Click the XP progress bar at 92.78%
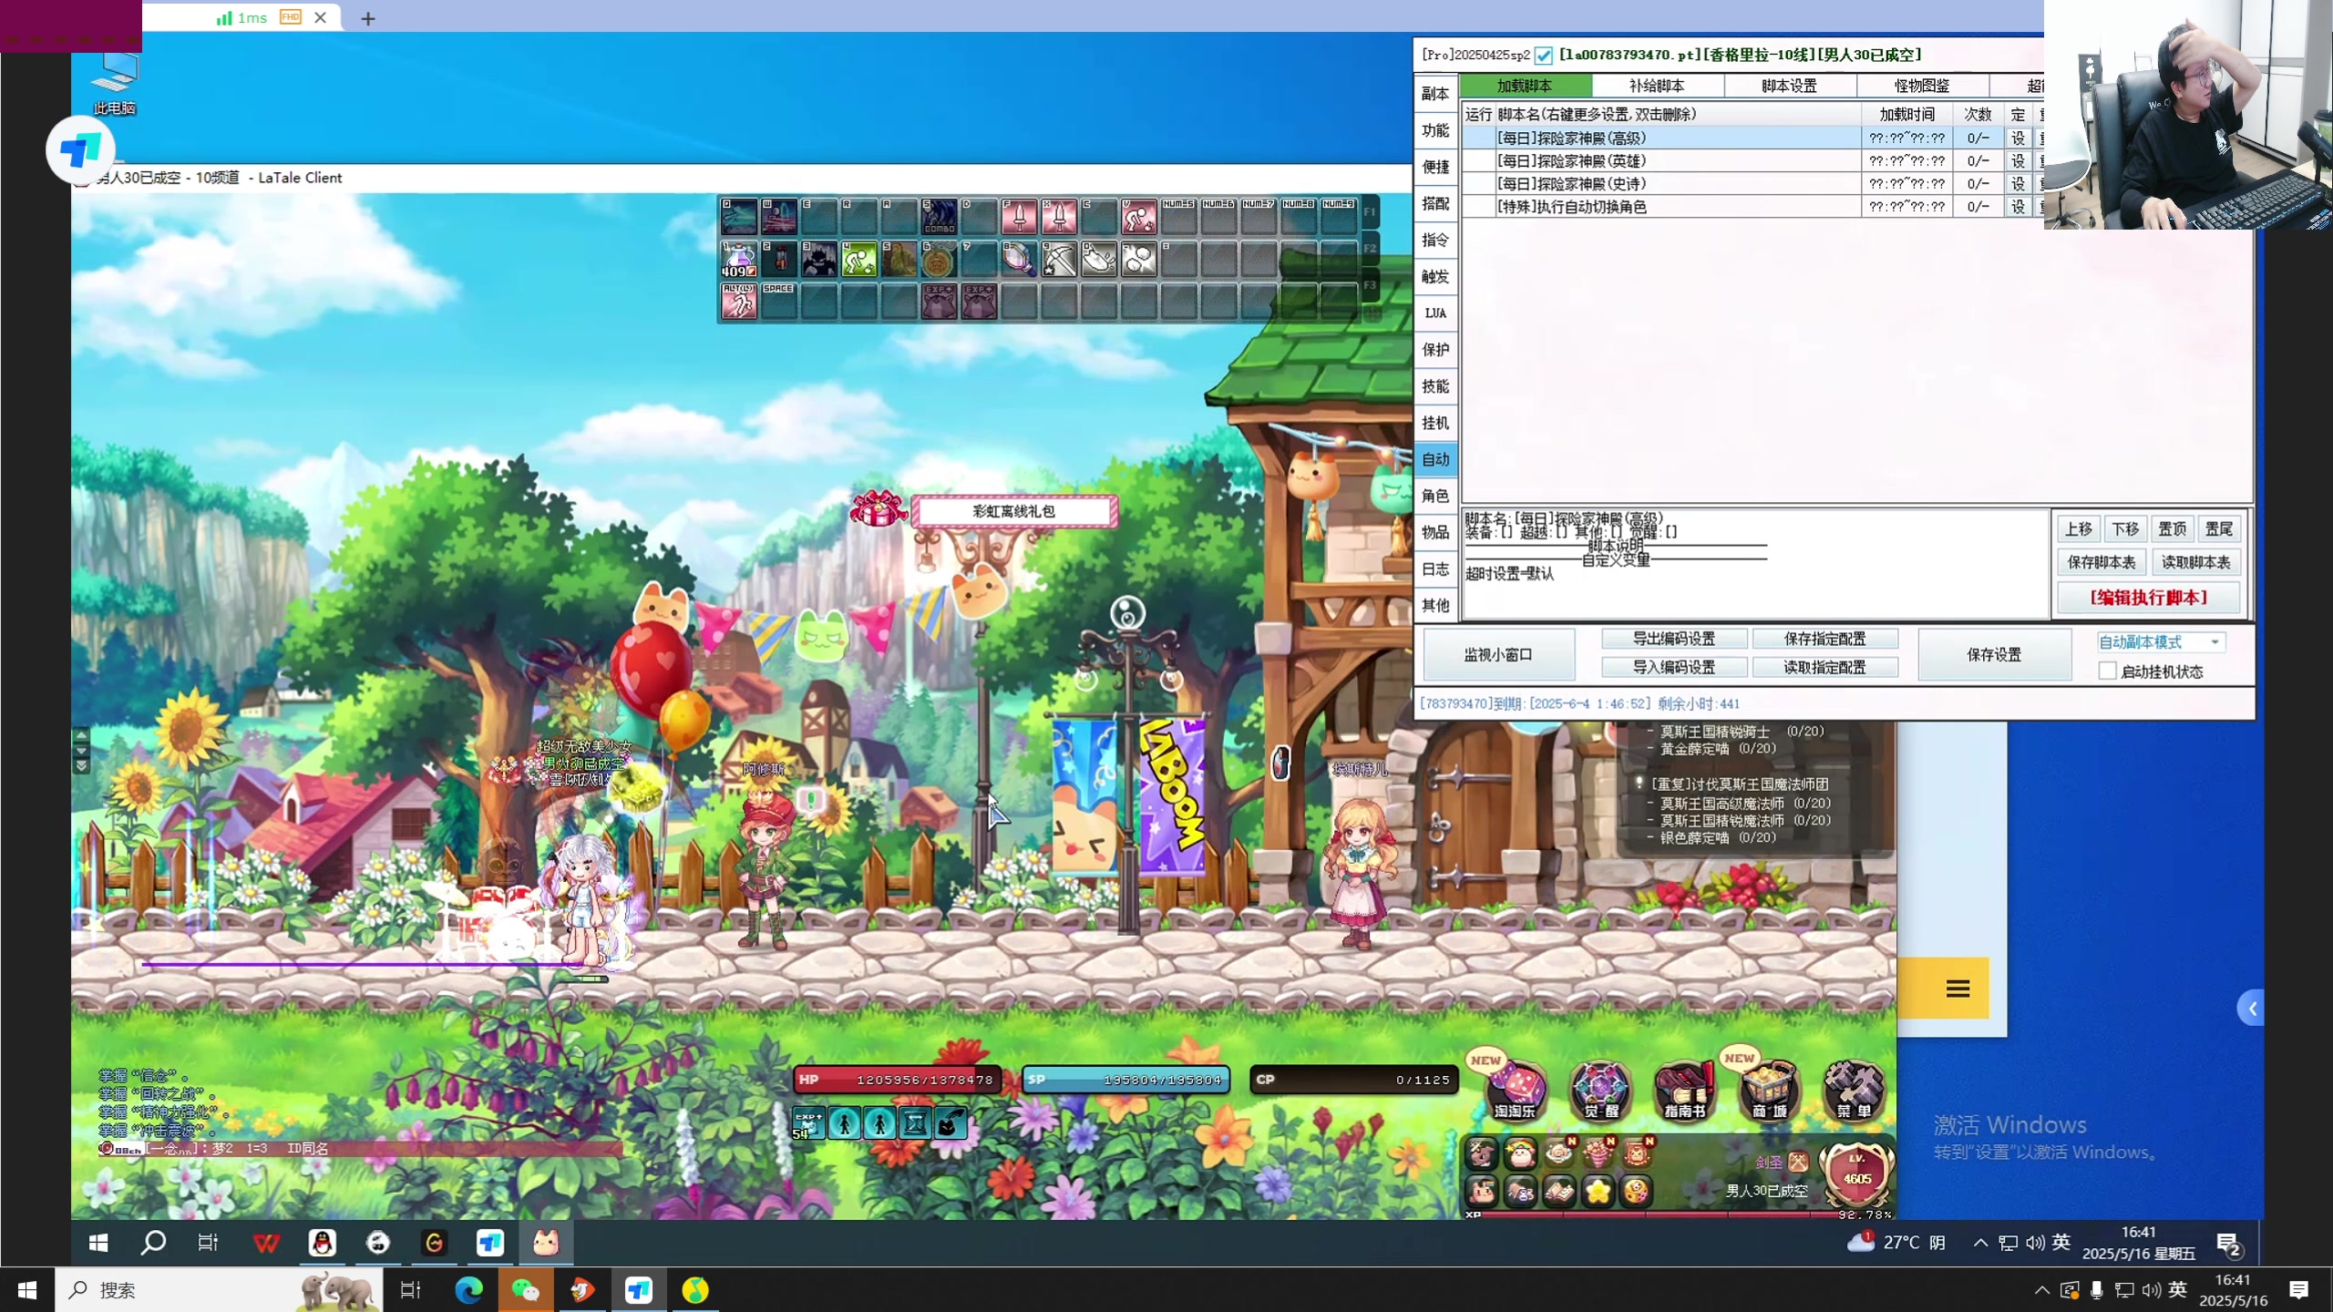The image size is (2333, 1312). coord(1679,1215)
